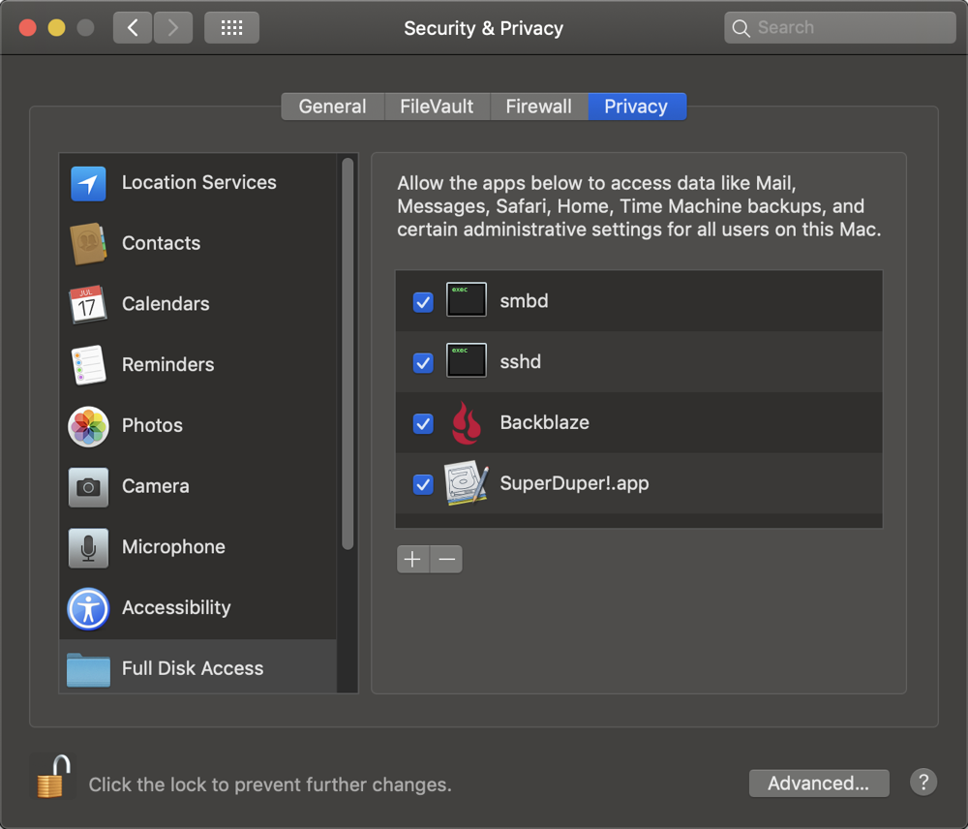Open the Advanced... settings
Viewport: 968px width, 829px height.
819,783
